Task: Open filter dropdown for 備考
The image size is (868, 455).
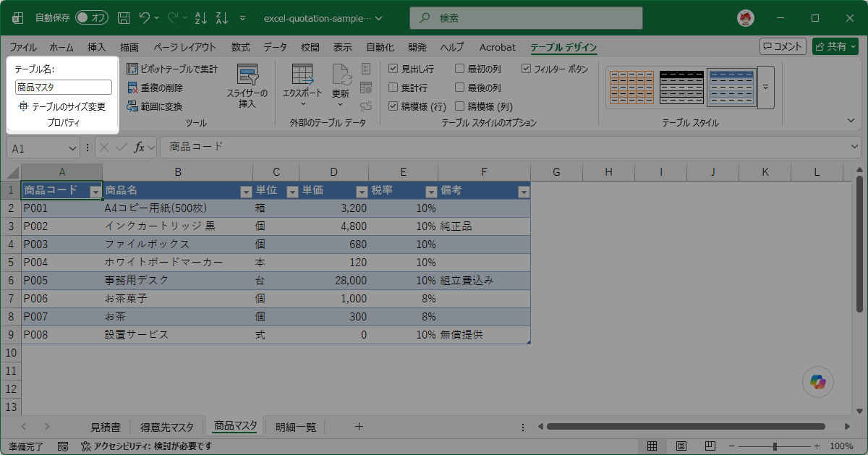Action: 523,192
